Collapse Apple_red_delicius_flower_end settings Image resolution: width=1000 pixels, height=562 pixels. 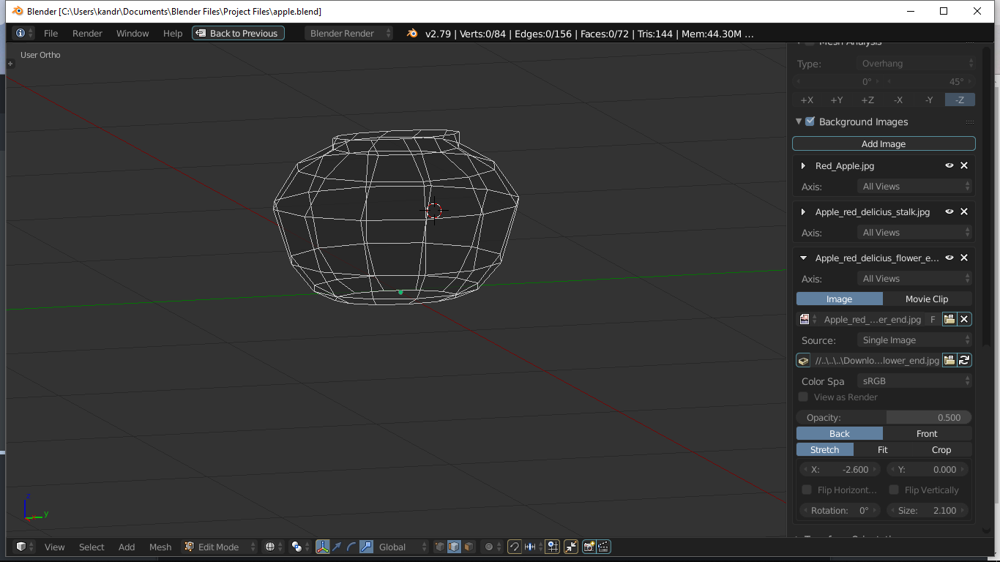coord(803,258)
